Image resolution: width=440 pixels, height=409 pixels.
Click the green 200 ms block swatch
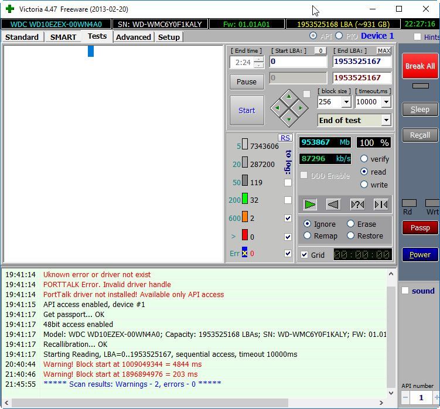pos(245,198)
